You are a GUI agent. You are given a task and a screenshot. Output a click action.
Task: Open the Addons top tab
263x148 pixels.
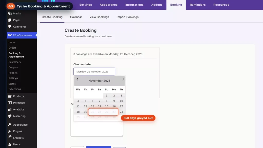157,5
